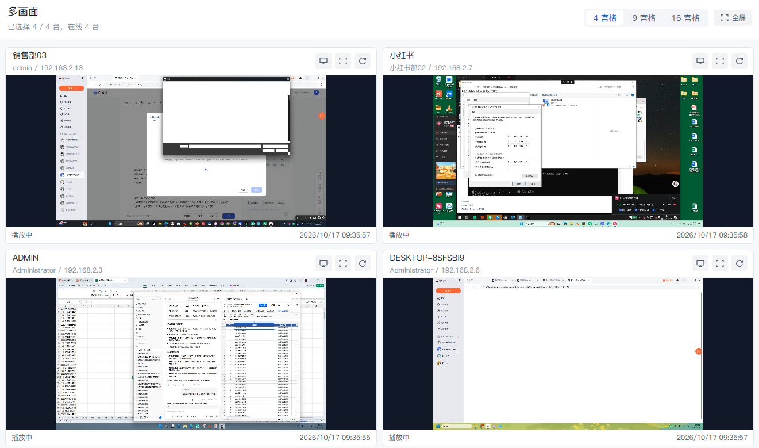This screenshot has height=448, width=759.
Task: Click the admin / 192.168.2.13 address text
Action: click(x=48, y=68)
